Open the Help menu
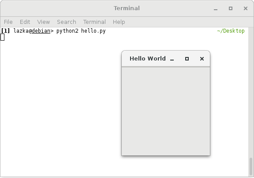Screen dimensions: 254x178 (119, 22)
